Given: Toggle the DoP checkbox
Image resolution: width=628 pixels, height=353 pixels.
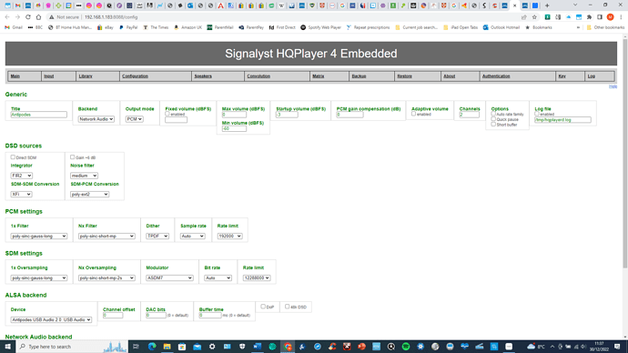Looking at the screenshot, I should click(263, 307).
